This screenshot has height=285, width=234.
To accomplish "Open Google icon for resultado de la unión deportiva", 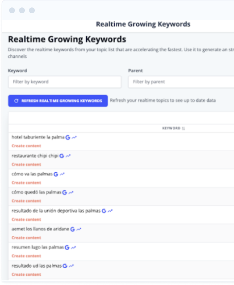I will click(x=104, y=211).
